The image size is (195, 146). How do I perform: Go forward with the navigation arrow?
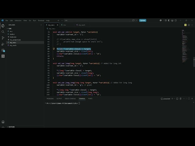point(62,20)
